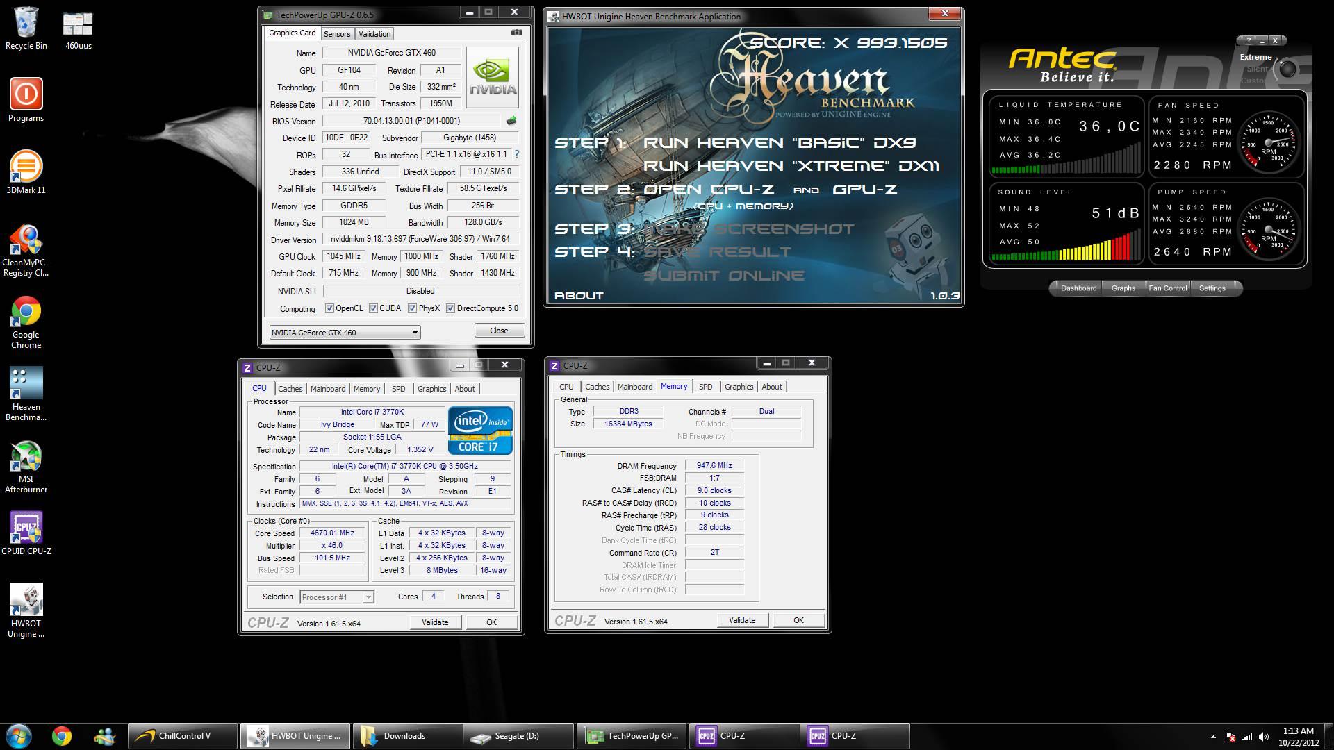Viewport: 1334px width, 750px height.
Task: Select the 460uus desktop icon
Action: [78, 28]
